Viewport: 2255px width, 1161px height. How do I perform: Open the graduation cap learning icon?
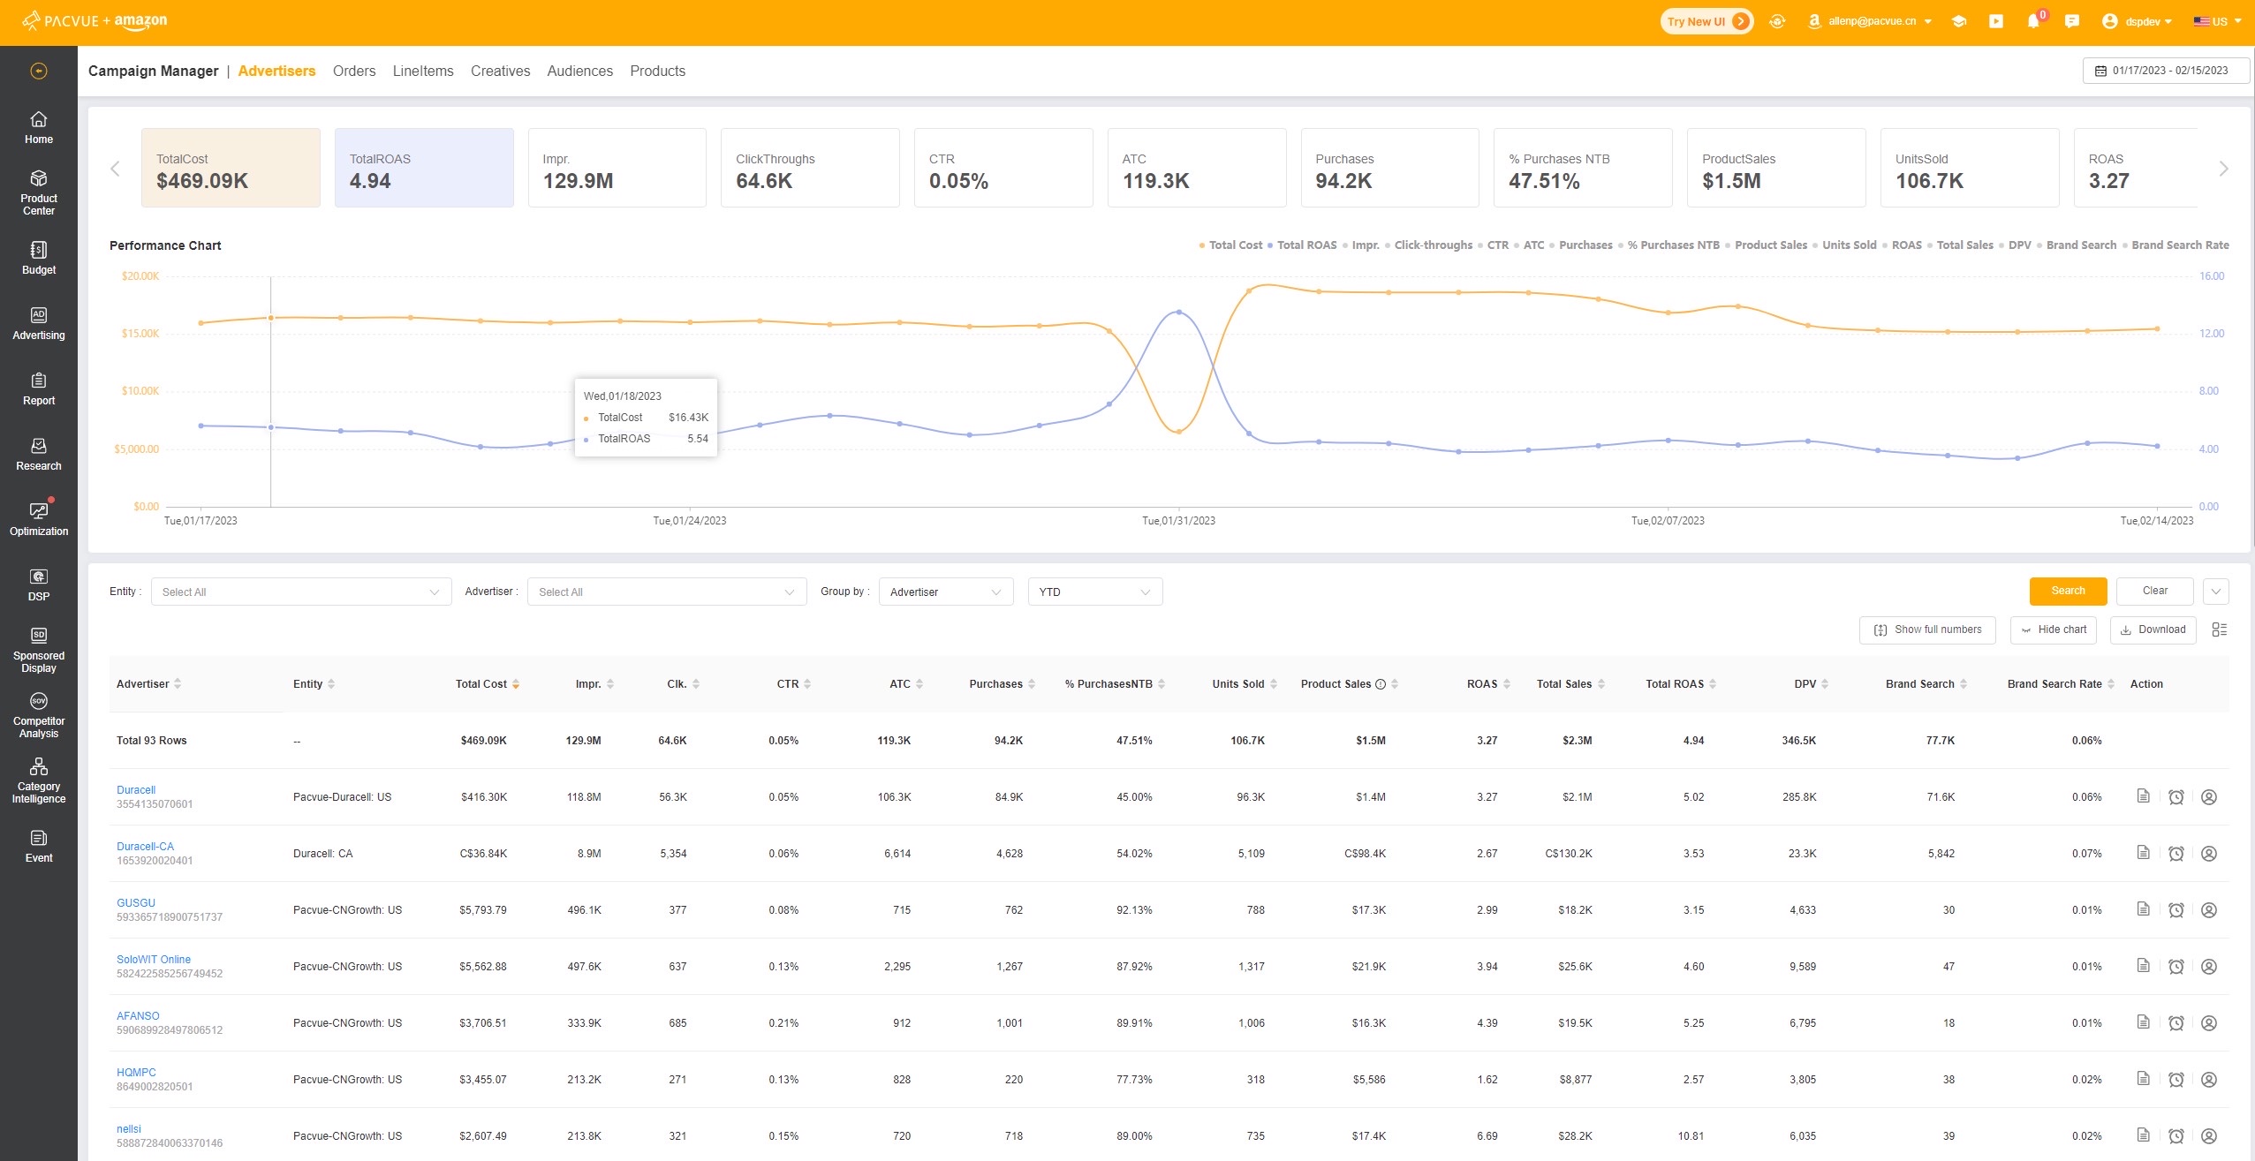click(1959, 21)
